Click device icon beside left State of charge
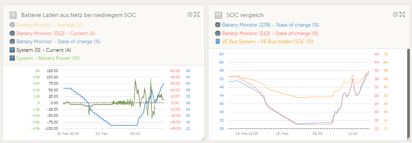 12,41
